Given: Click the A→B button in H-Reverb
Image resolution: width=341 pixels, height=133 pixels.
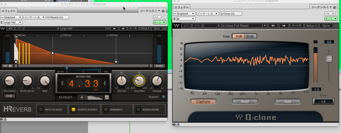Looking at the screenshot, I should click(x=133, y=29).
